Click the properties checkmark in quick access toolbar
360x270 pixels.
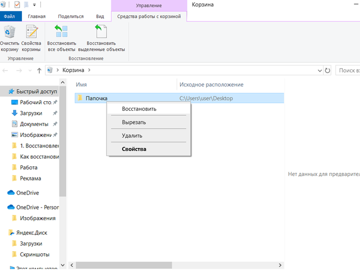coord(17,5)
